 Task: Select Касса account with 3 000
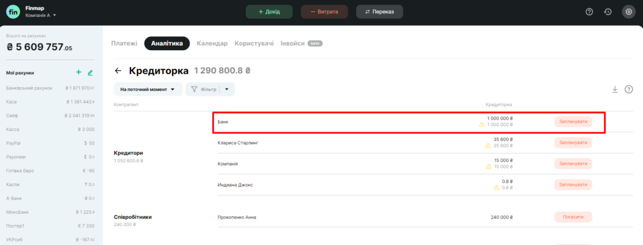51,129
